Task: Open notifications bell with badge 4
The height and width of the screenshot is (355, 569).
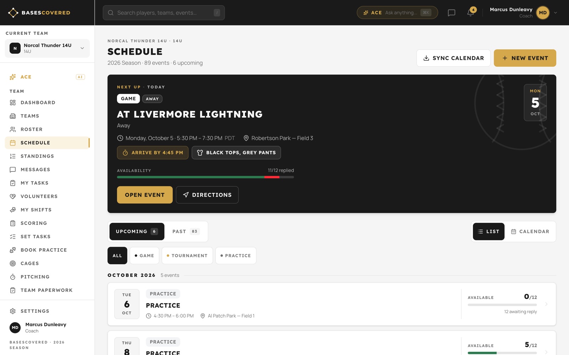Action: 471,13
